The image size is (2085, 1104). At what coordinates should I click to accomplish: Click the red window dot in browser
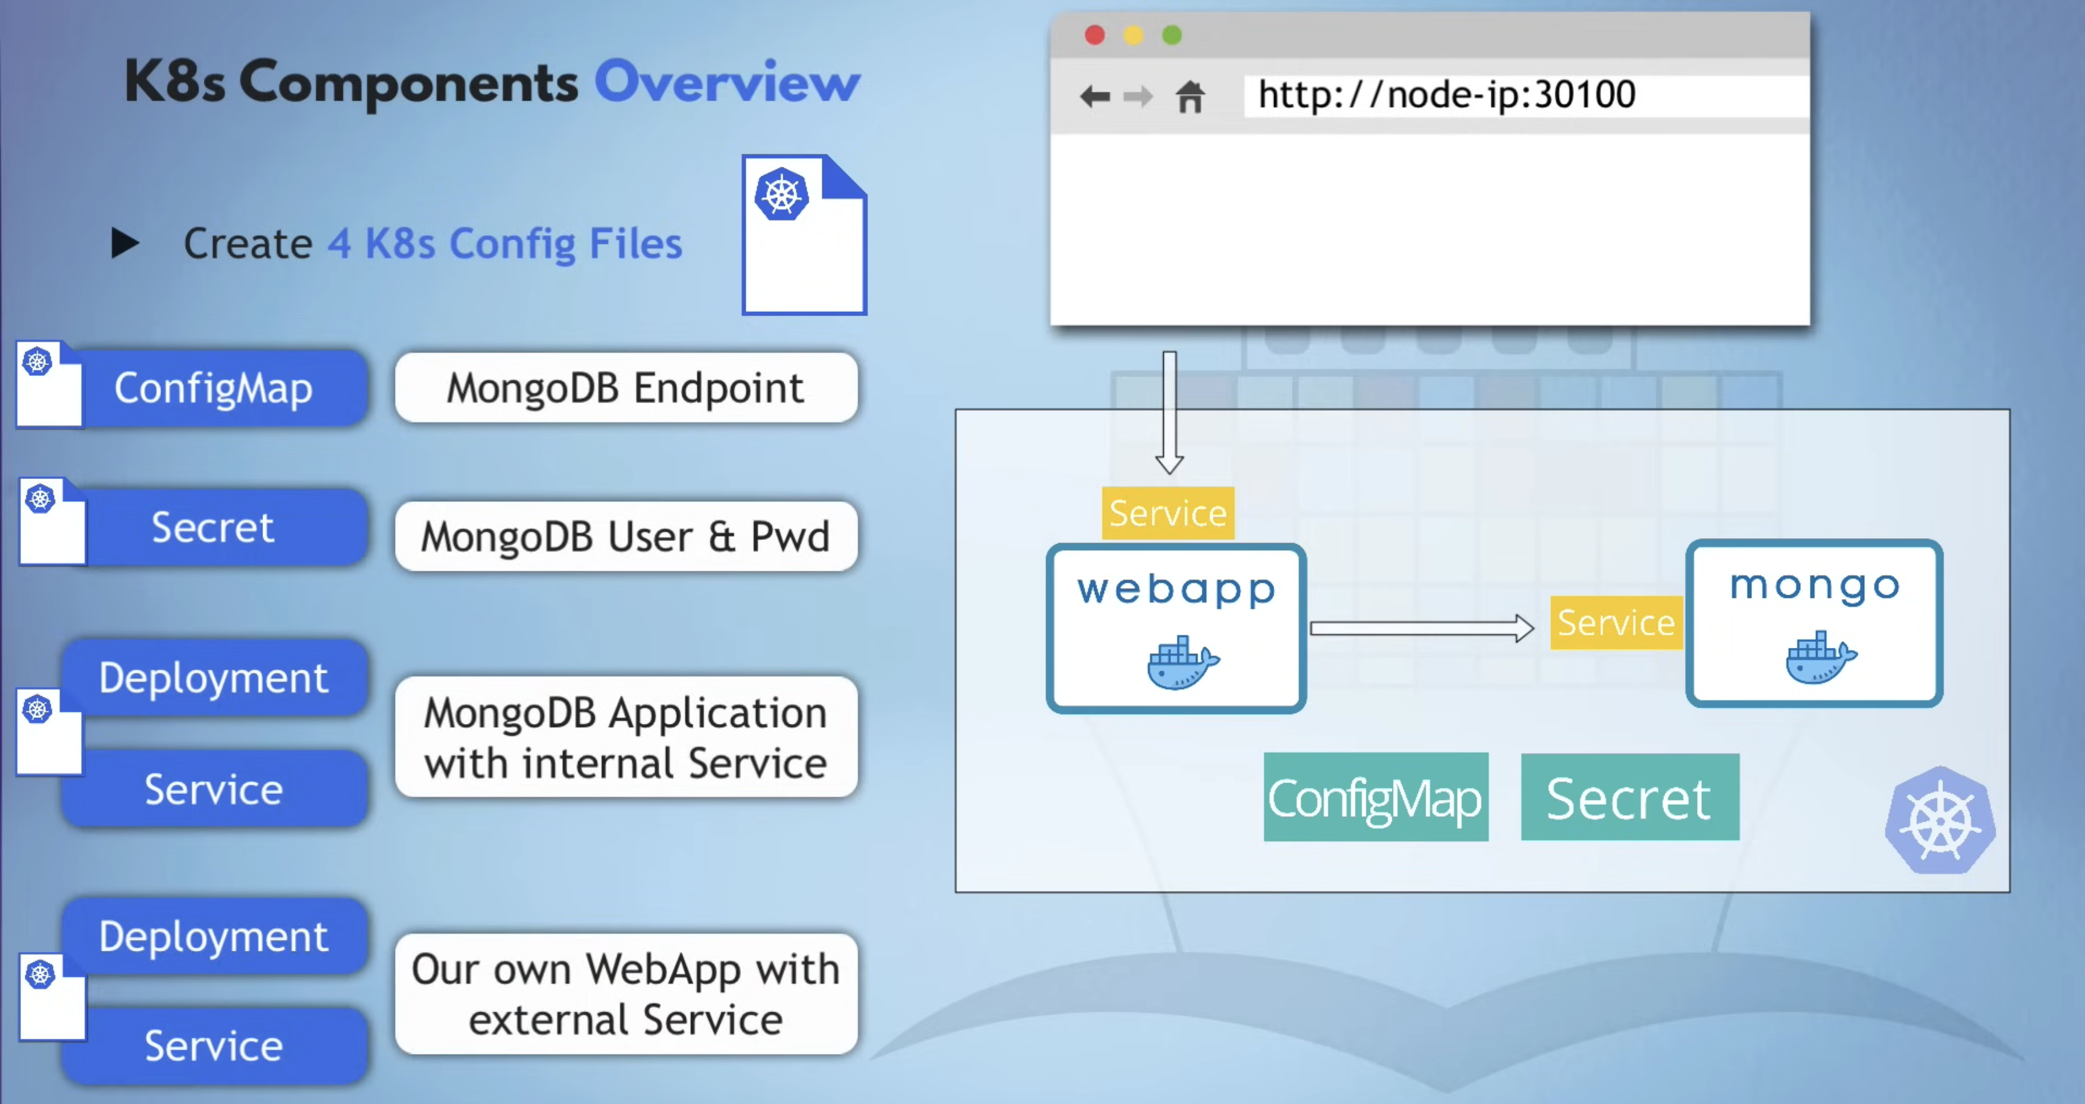coord(1094,35)
